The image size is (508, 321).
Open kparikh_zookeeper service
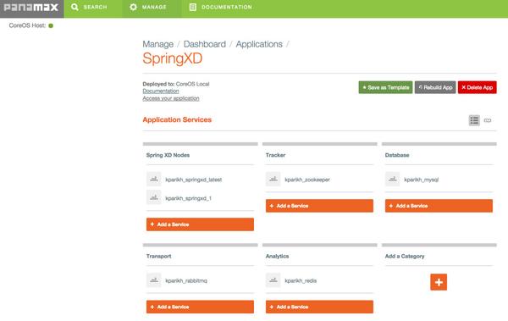click(307, 180)
